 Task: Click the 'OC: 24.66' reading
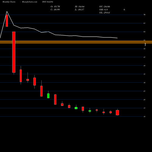[x=105, y=7]
